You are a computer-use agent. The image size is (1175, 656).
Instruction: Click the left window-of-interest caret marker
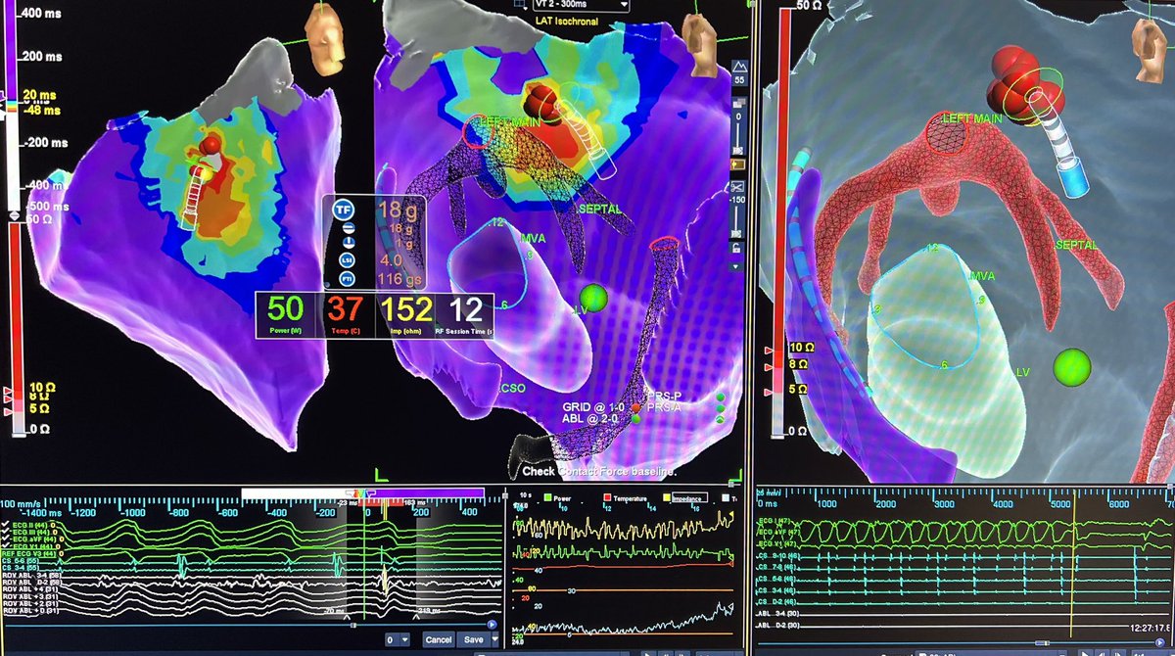point(347,617)
